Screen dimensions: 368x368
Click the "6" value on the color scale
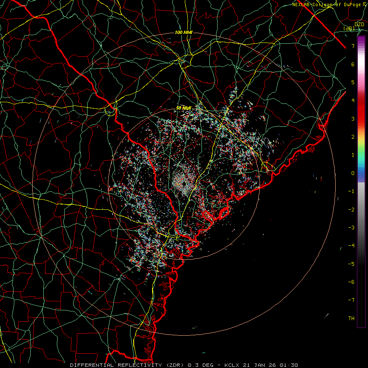(x=353, y=65)
